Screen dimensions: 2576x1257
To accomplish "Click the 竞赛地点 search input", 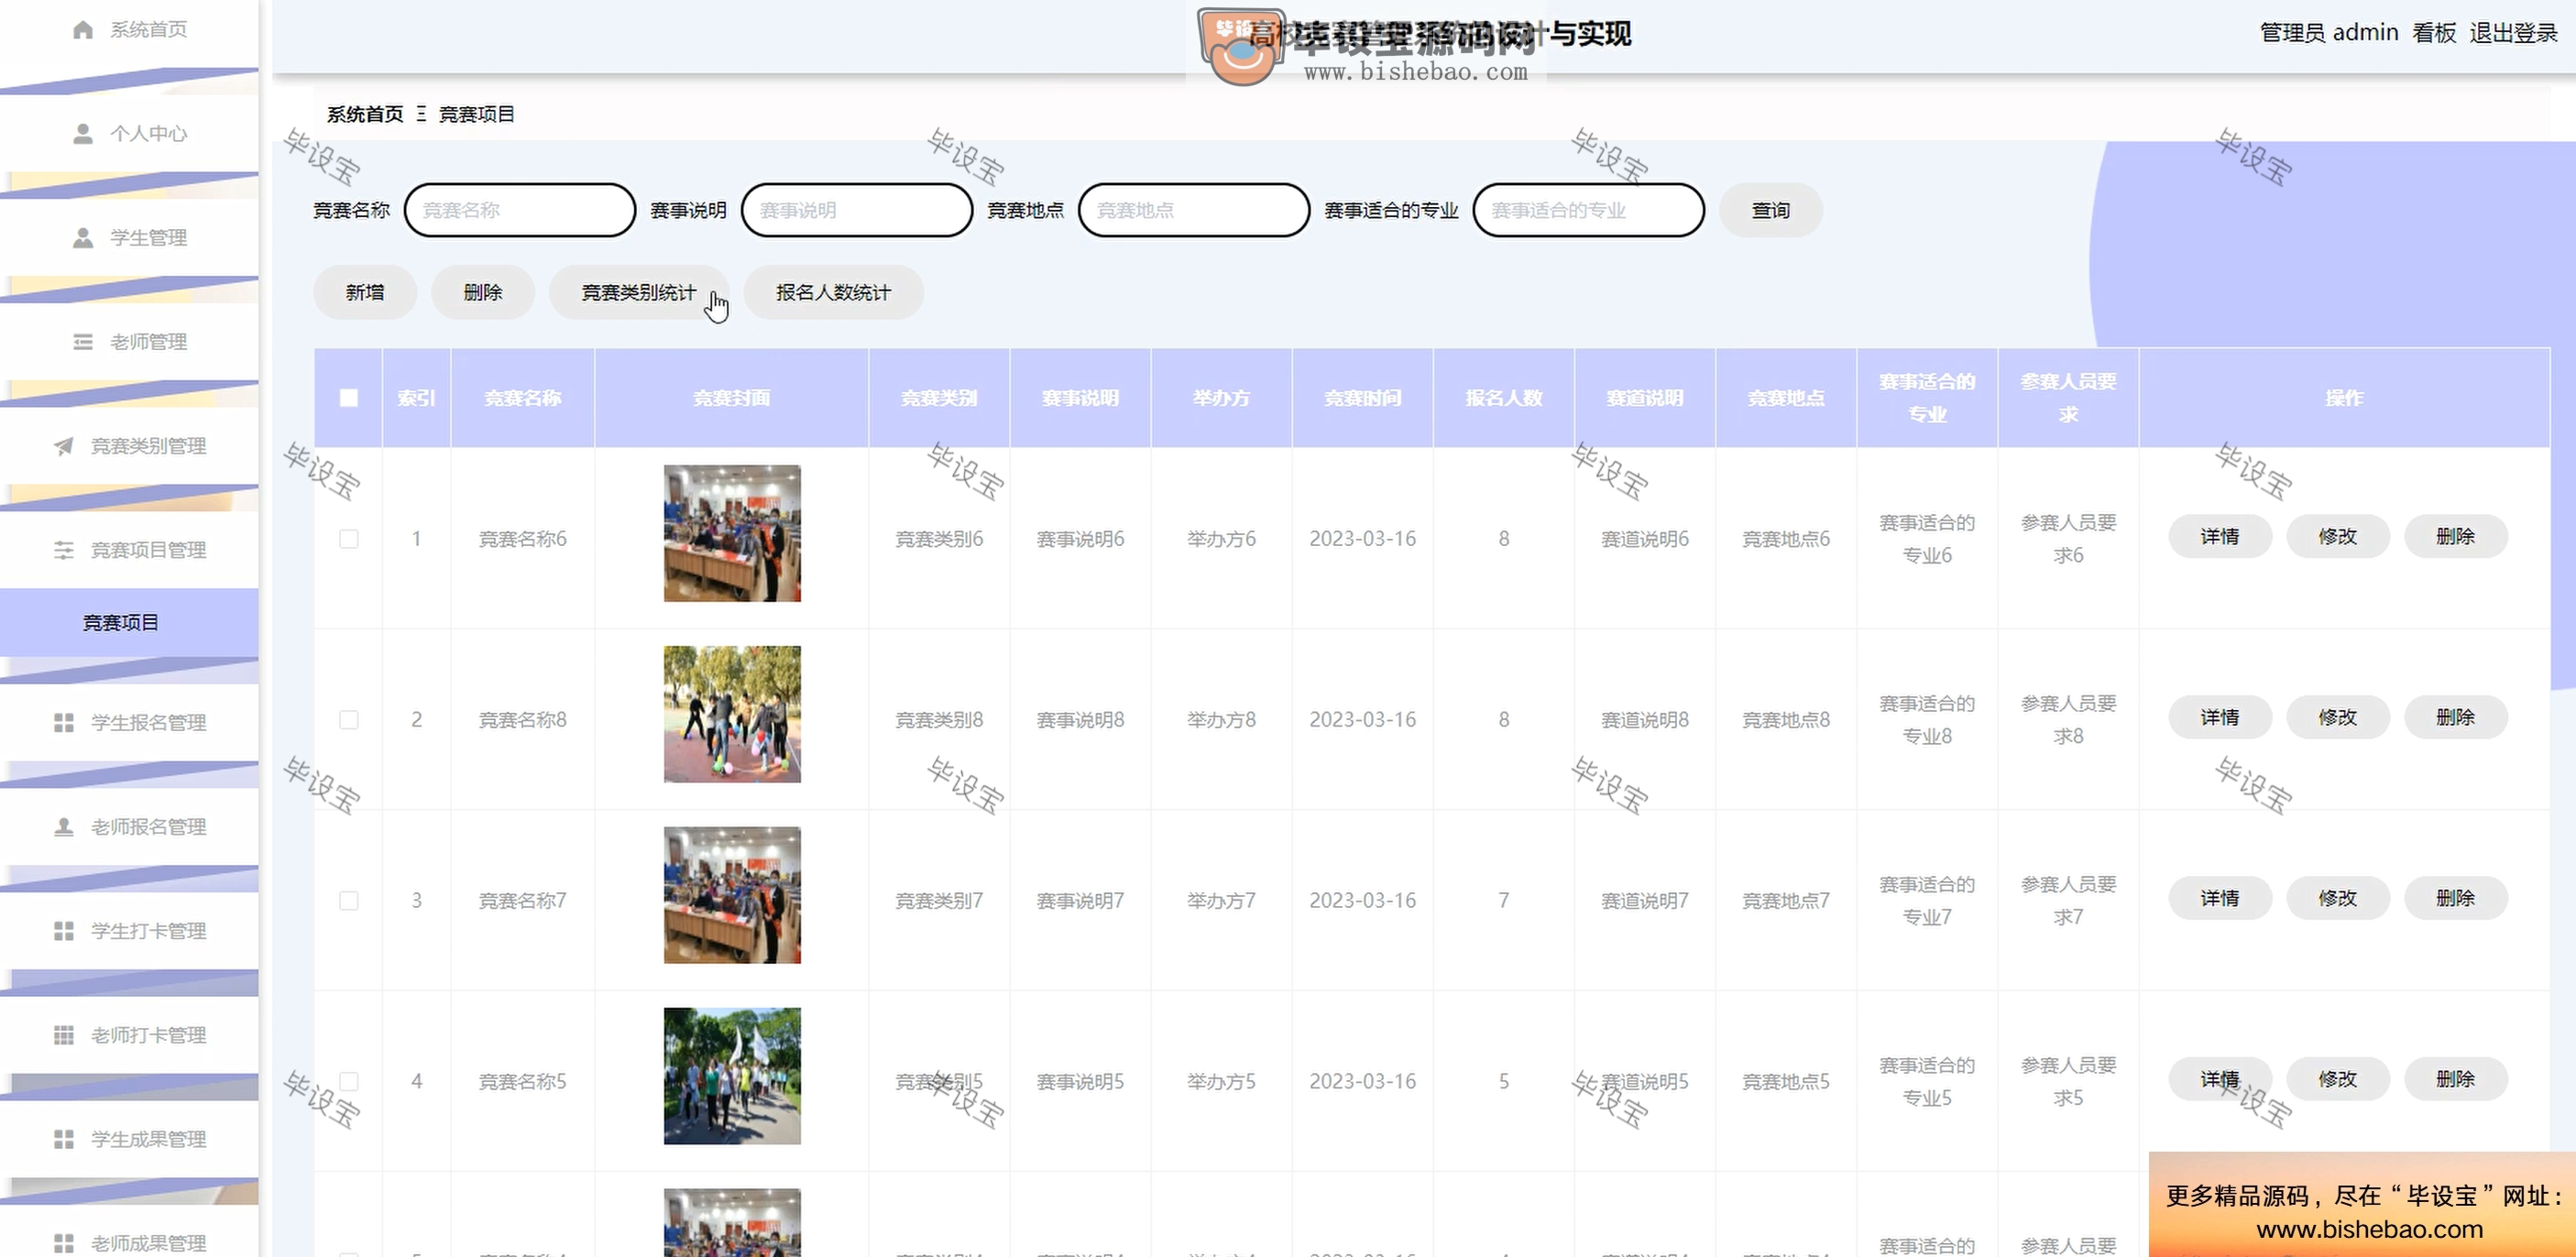I will 1194,210.
